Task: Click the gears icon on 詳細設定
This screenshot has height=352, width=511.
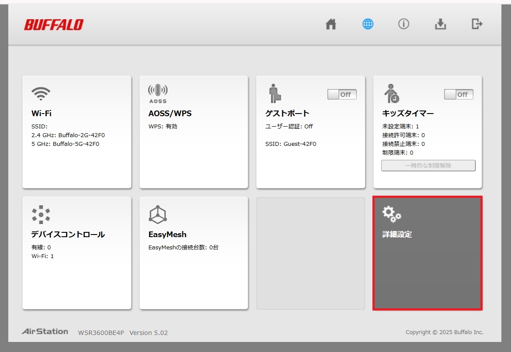Action: [x=392, y=214]
